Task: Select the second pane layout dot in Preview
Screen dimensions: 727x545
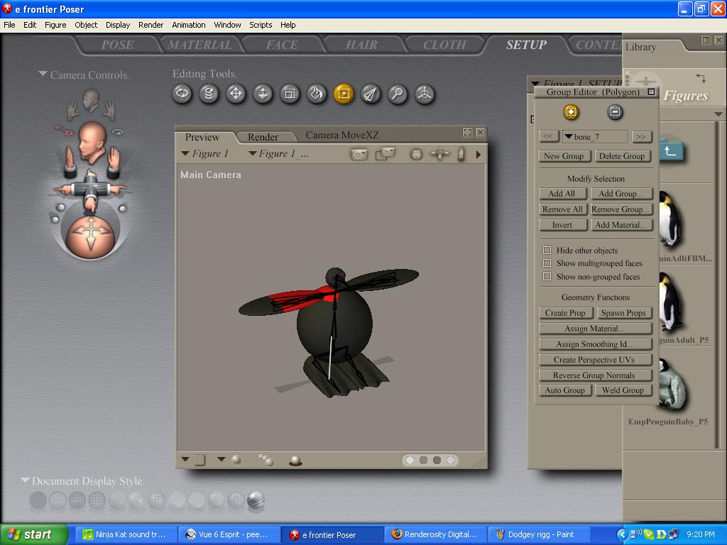Action: point(423,460)
